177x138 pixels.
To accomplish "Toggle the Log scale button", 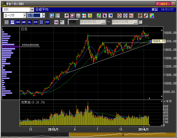I will coord(56,22).
